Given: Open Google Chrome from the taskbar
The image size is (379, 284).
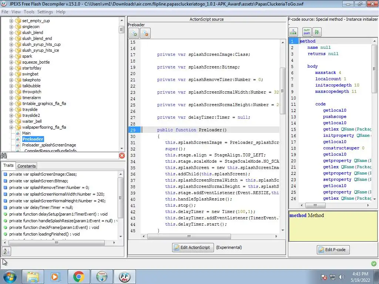Looking at the screenshot, I should click(x=78, y=277).
